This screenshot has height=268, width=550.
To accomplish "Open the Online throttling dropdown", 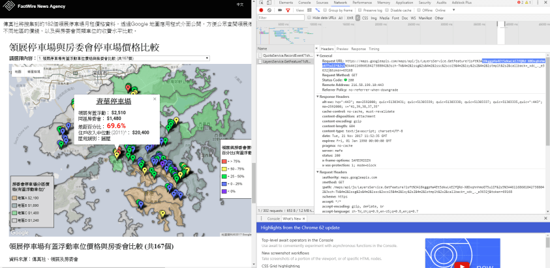I will point(442,10).
